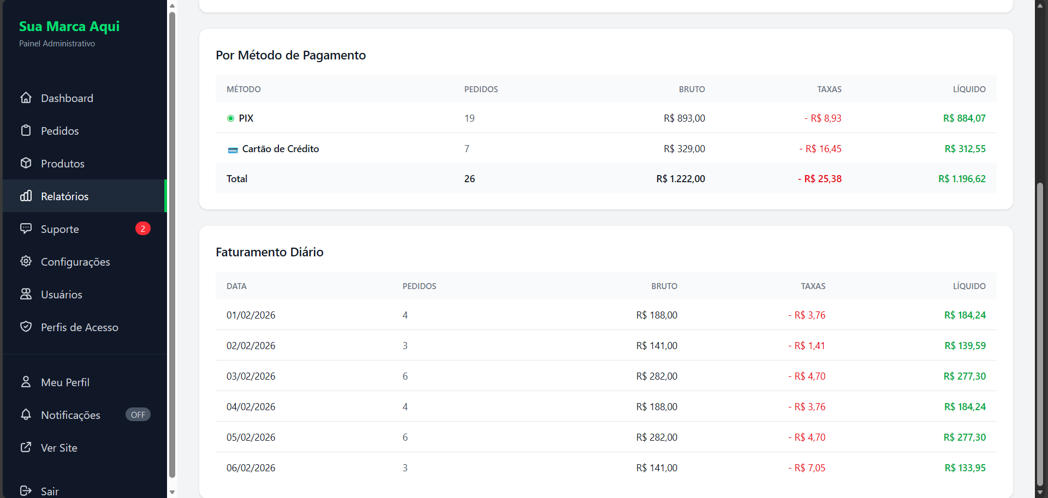Click the Suporte badge showing 2
This screenshot has width=1048, height=498.
point(142,229)
